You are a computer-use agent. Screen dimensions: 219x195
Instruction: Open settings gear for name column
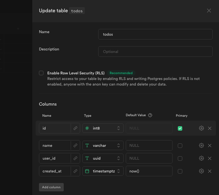pos(201,145)
